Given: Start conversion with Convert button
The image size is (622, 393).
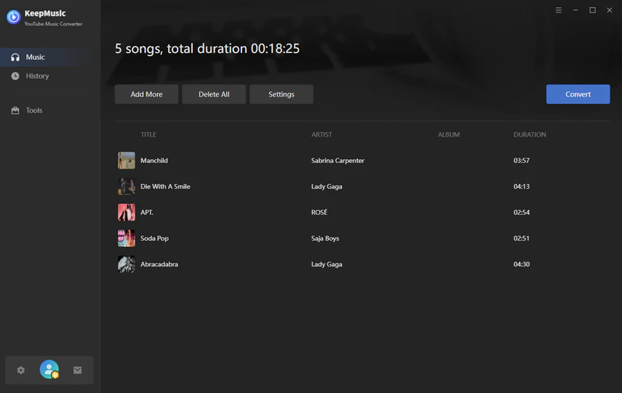Looking at the screenshot, I should [x=578, y=94].
